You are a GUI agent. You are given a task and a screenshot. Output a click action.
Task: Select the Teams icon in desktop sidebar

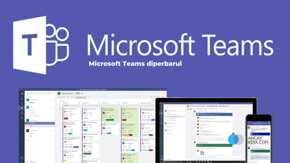coord(22,108)
